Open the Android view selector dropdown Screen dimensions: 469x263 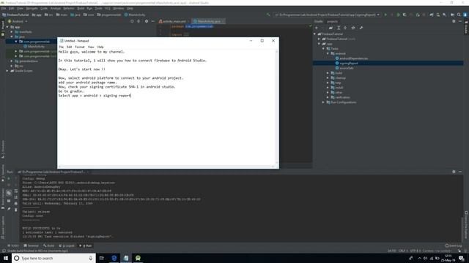point(18,21)
